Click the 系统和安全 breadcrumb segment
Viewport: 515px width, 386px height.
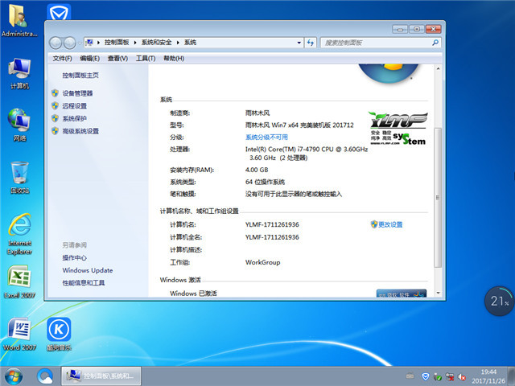click(156, 43)
